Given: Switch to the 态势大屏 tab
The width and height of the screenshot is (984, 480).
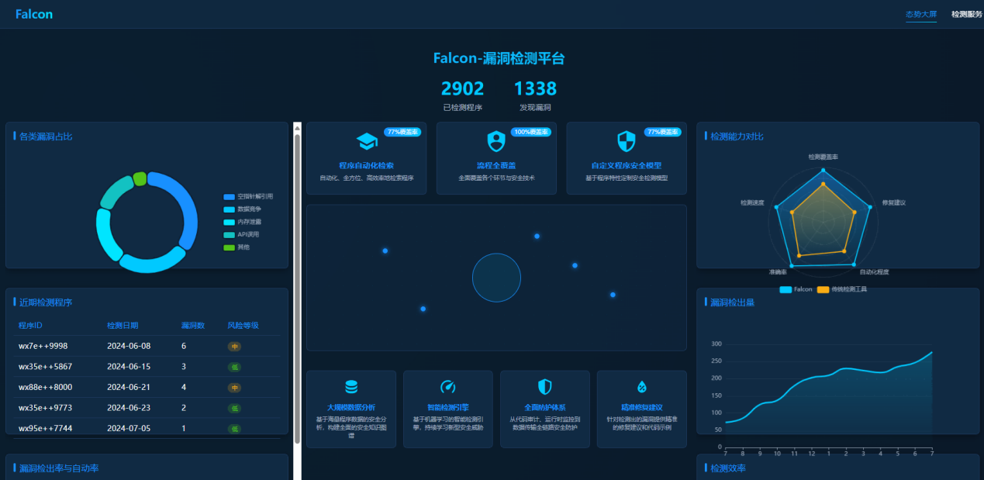Looking at the screenshot, I should point(920,14).
